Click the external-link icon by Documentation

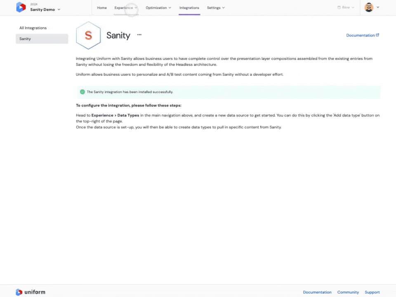pyautogui.click(x=377, y=35)
